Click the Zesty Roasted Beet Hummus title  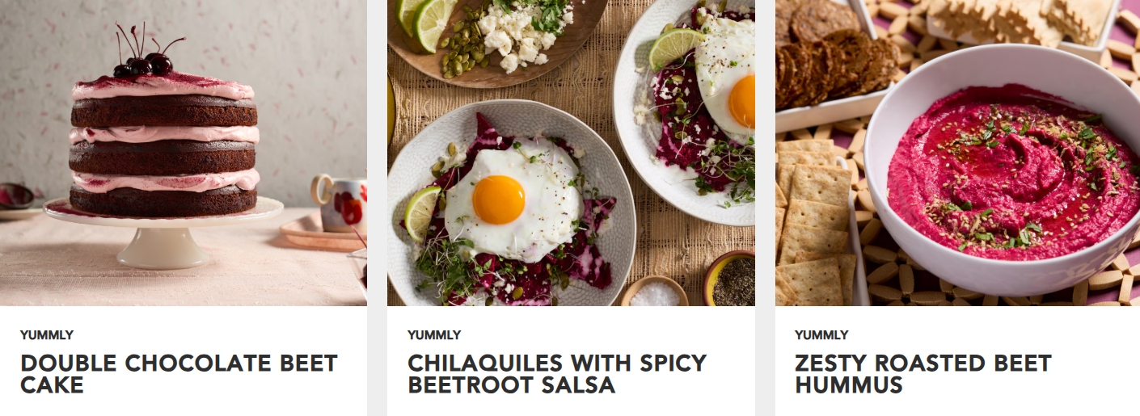point(923,374)
